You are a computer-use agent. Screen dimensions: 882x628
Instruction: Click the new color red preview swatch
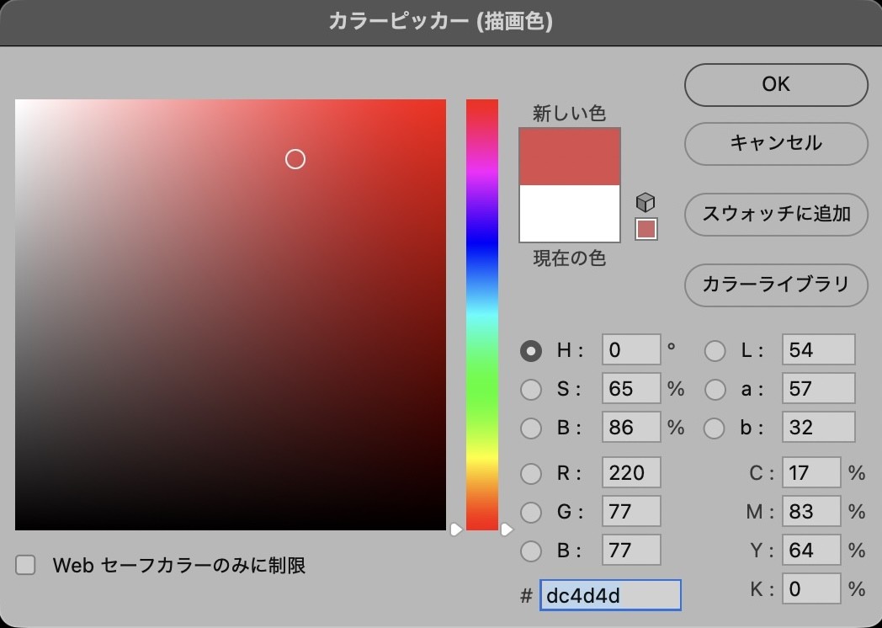click(570, 157)
